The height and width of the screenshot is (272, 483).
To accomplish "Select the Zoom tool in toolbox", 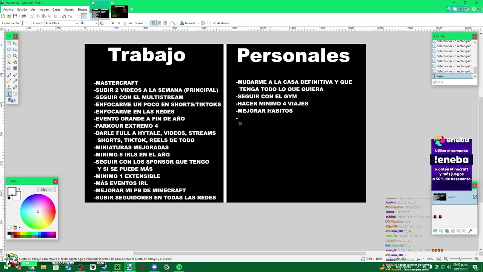I will click(x=15, y=56).
